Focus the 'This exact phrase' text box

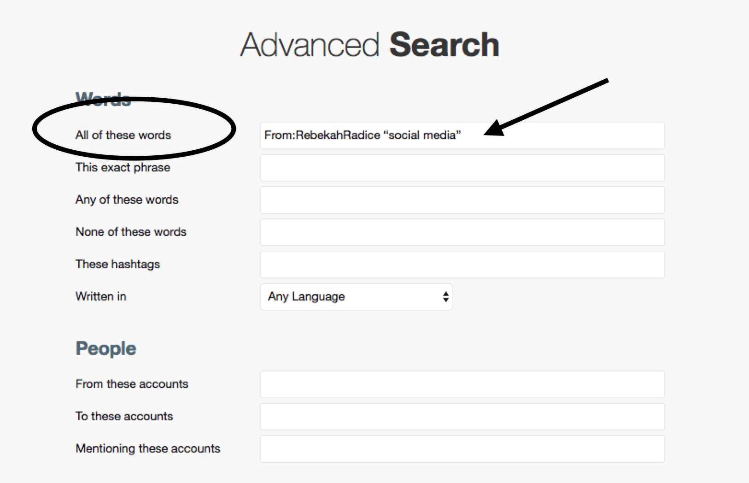462,168
